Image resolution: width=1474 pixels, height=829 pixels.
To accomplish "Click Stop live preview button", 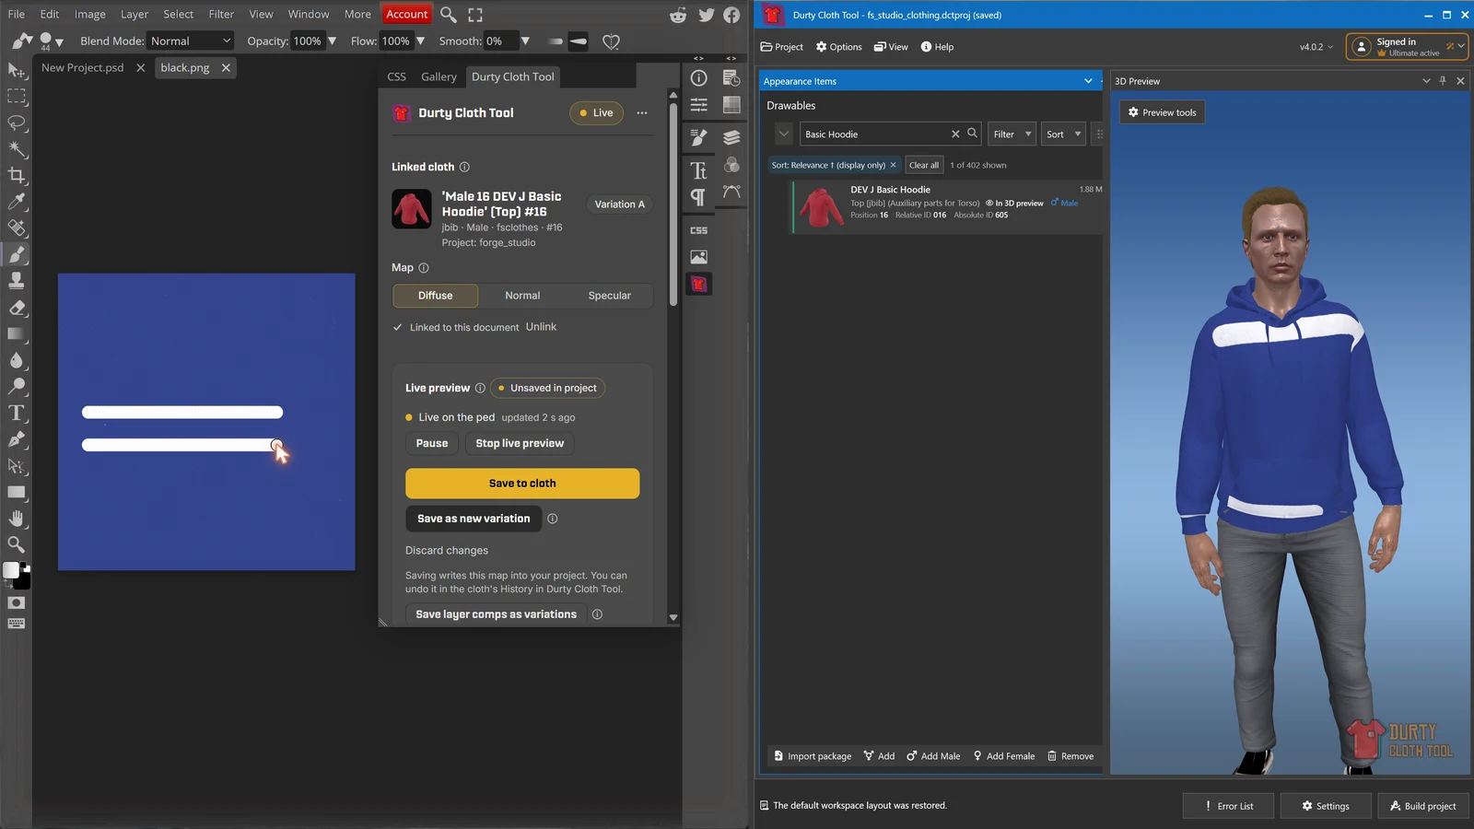I will (520, 444).
